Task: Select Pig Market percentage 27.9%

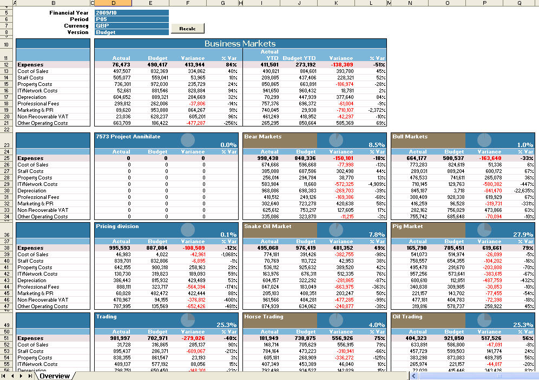Action: (523, 235)
